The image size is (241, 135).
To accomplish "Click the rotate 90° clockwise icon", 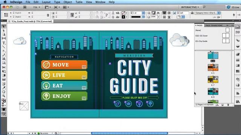I will [97, 13].
